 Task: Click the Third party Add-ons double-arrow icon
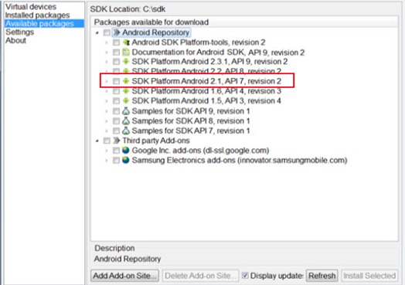[117, 141]
